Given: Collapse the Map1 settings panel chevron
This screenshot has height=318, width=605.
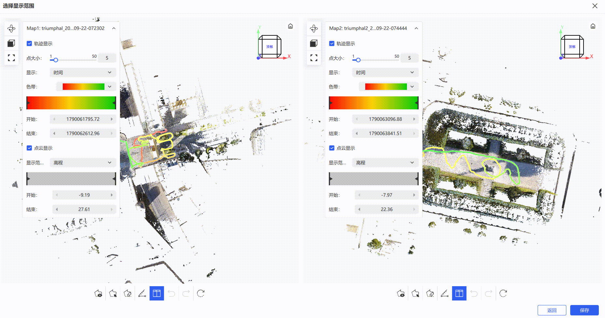Looking at the screenshot, I should coord(114,28).
